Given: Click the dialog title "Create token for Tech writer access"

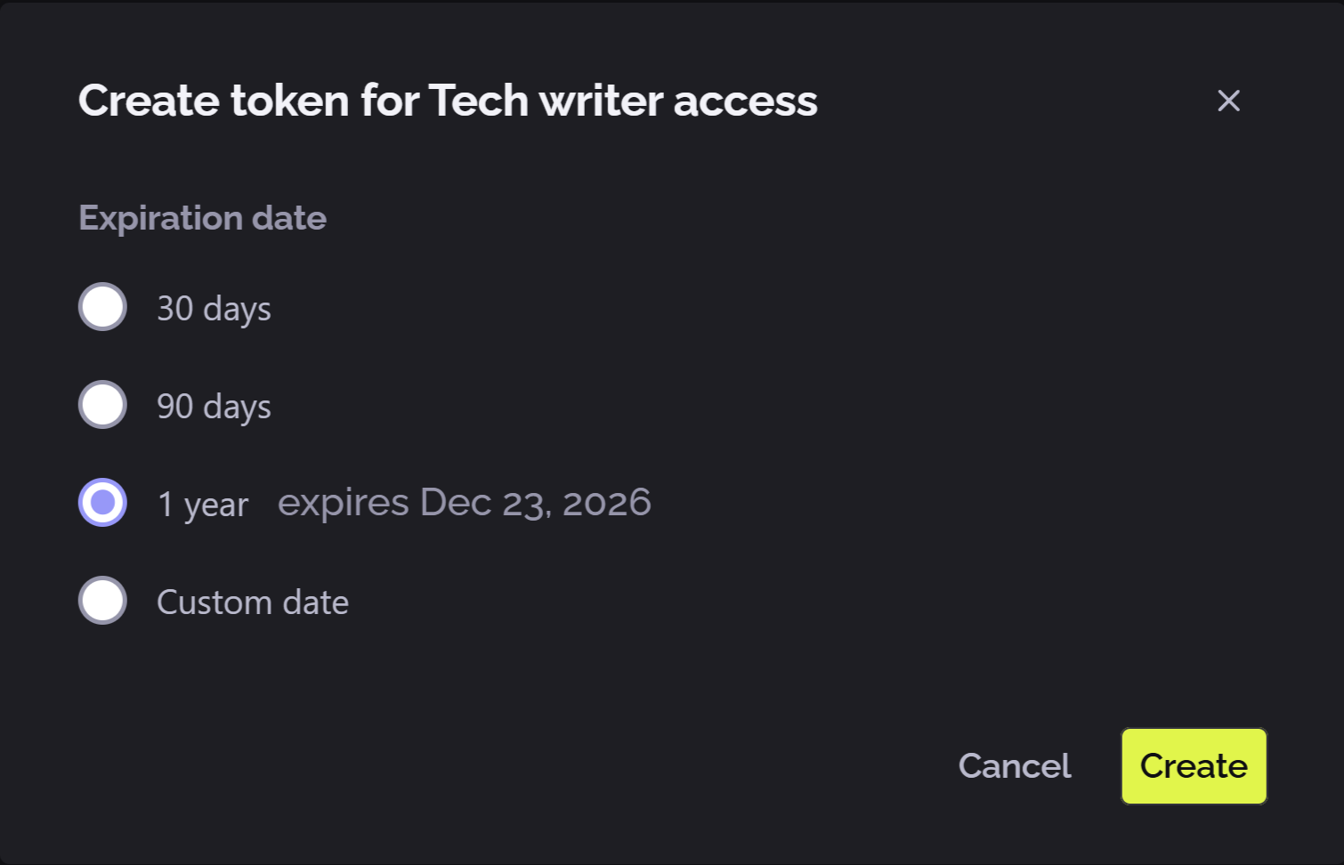Looking at the screenshot, I should coord(448,101).
